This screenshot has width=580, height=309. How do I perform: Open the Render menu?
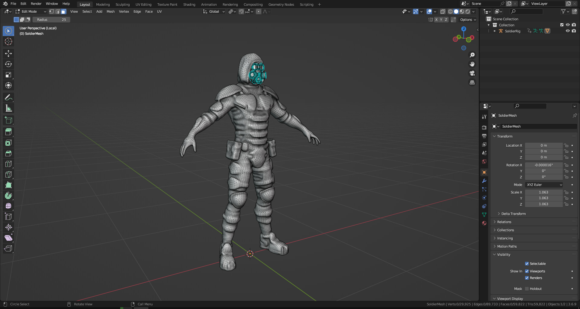(x=36, y=4)
